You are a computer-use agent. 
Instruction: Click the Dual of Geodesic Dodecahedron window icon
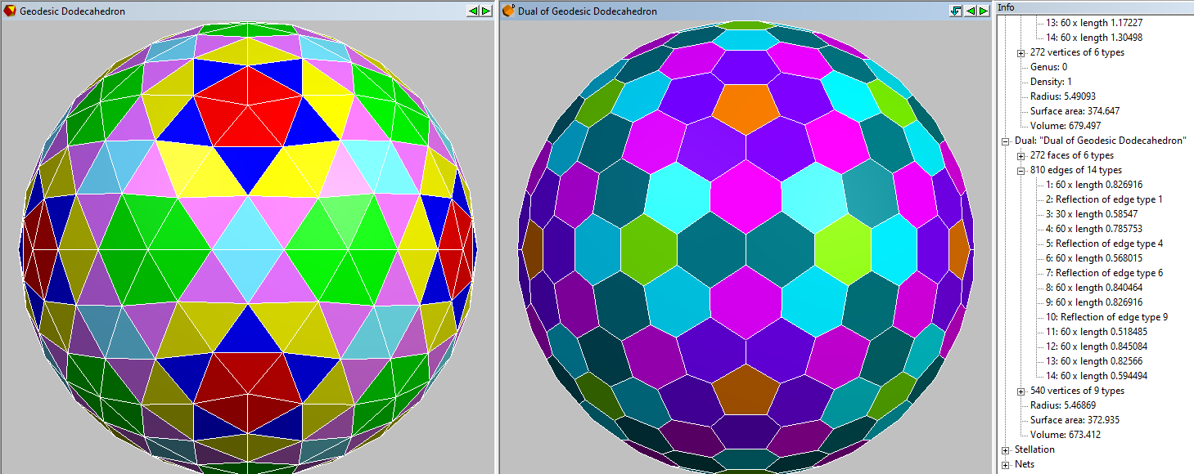(x=508, y=11)
